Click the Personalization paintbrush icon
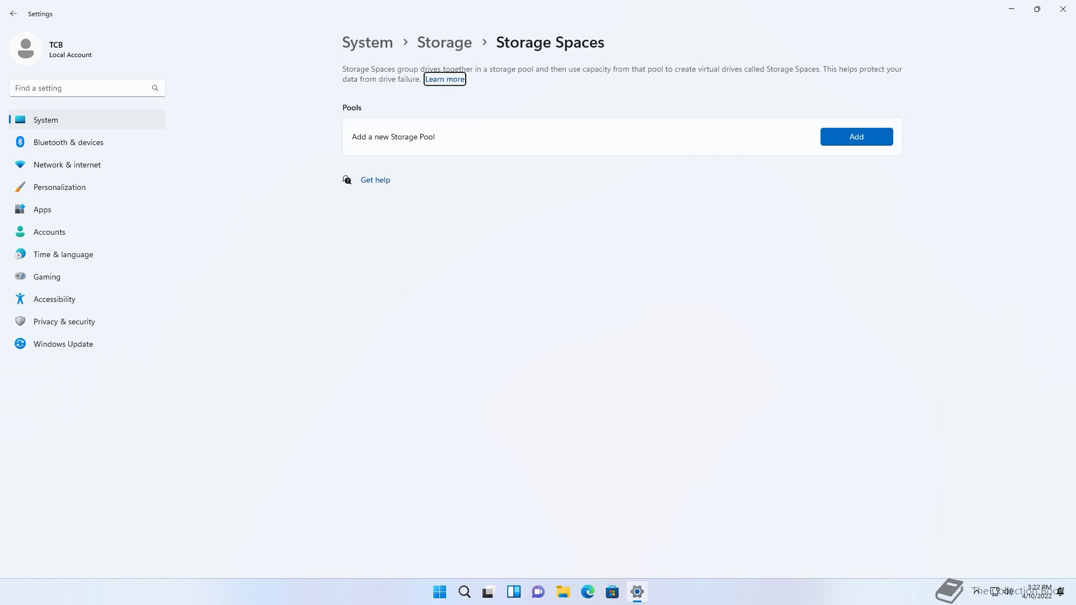The image size is (1076, 605). (20, 187)
